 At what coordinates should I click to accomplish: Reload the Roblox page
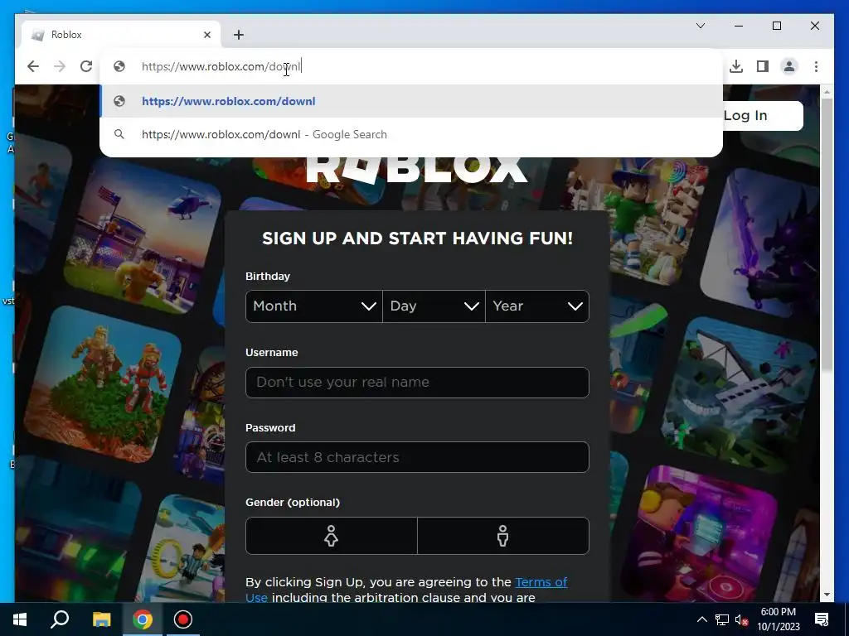(x=86, y=66)
